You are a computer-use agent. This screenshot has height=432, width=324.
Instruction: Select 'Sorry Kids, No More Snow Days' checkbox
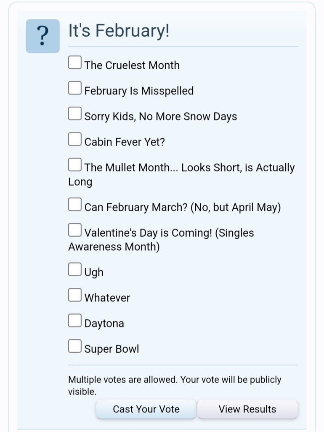tap(75, 113)
